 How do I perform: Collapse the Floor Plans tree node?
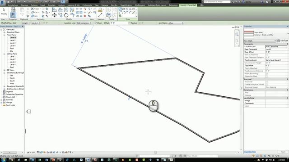4,35
